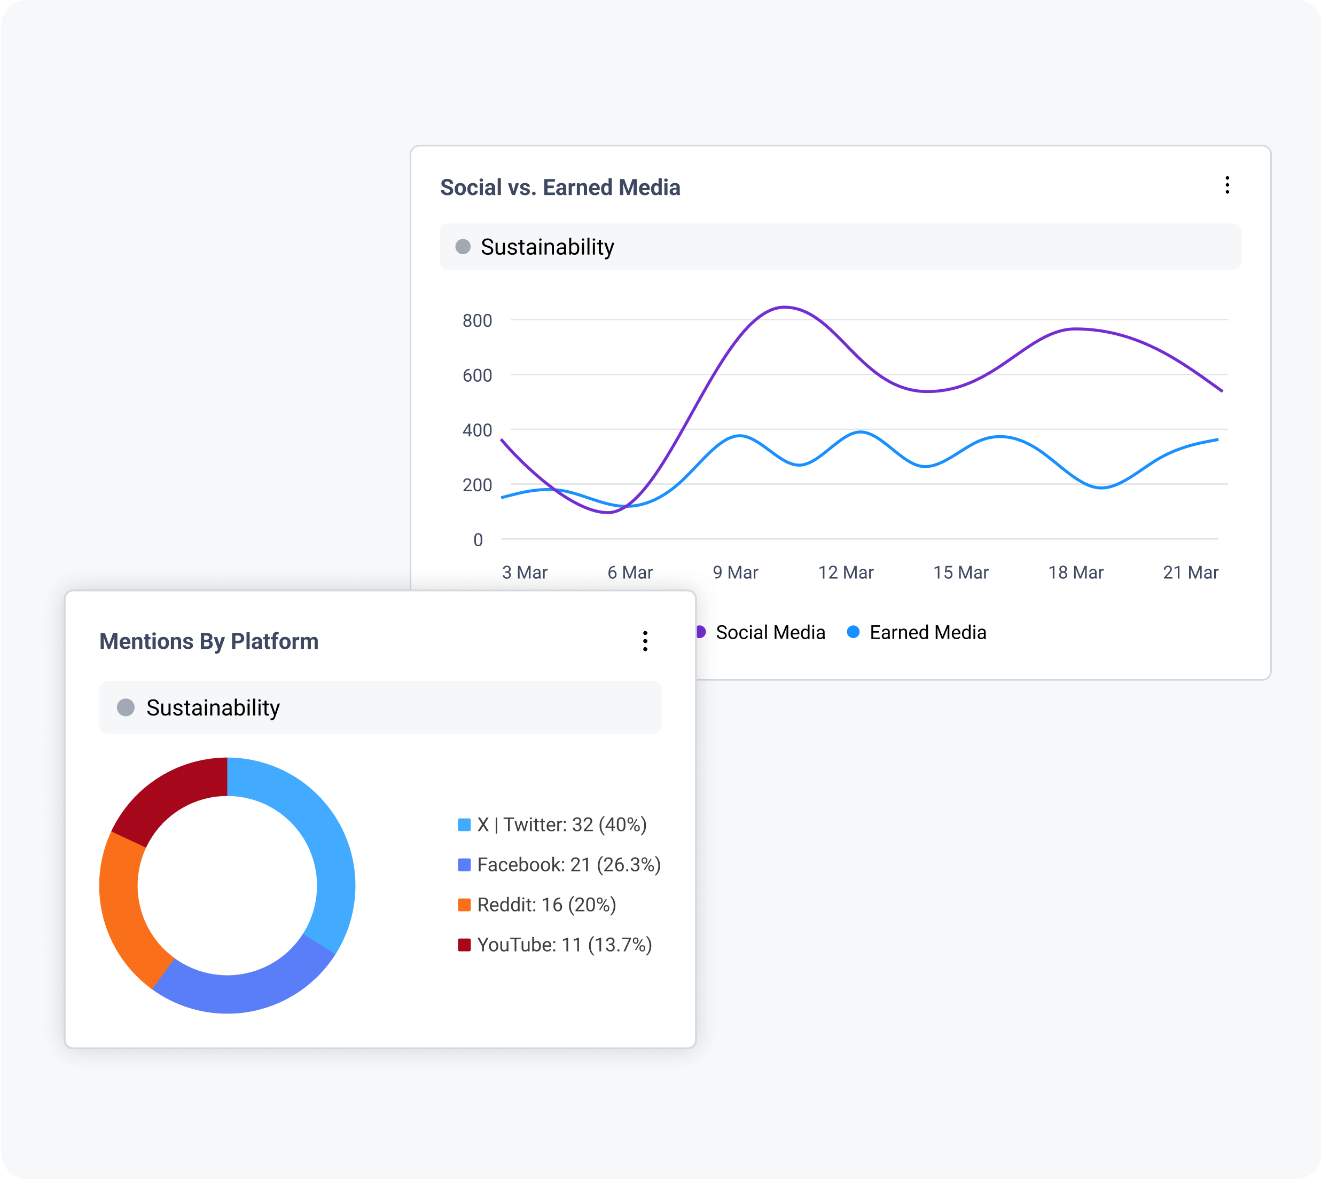The height and width of the screenshot is (1179, 1321).
Task: Click the Facebook: 21 (26.3%) legend label
Action: click(x=568, y=864)
